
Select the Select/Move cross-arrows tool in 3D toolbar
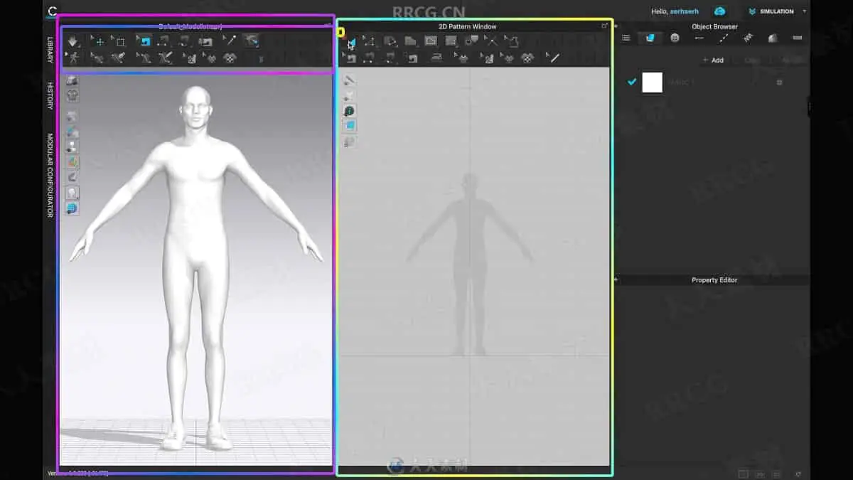click(99, 41)
